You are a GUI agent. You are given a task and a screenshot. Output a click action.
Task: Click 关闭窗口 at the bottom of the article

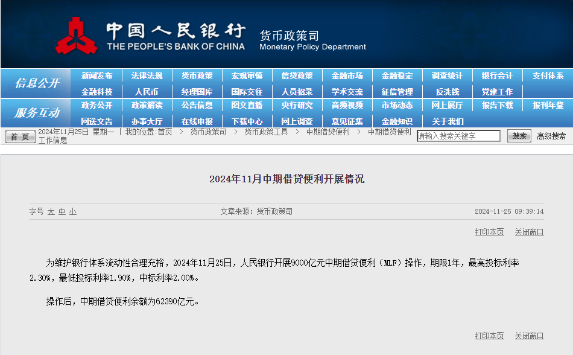pyautogui.click(x=529, y=336)
